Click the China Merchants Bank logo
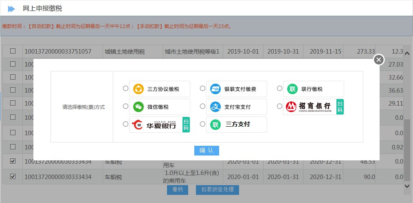The width and height of the screenshot is (413, 203). click(308, 107)
